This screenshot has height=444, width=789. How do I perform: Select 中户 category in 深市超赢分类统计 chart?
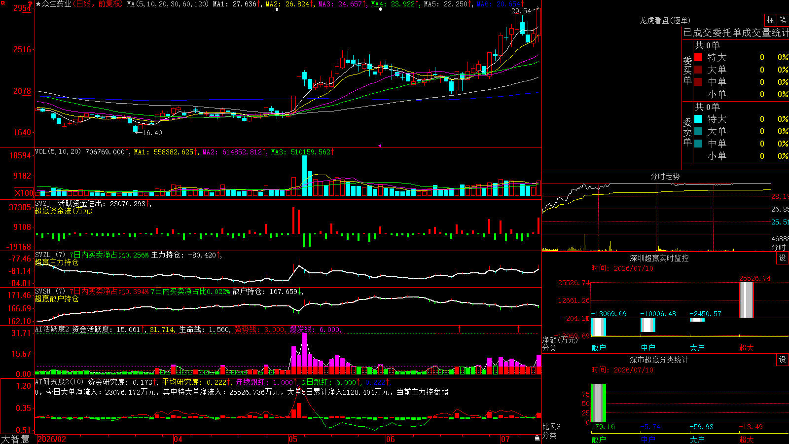pos(648,439)
